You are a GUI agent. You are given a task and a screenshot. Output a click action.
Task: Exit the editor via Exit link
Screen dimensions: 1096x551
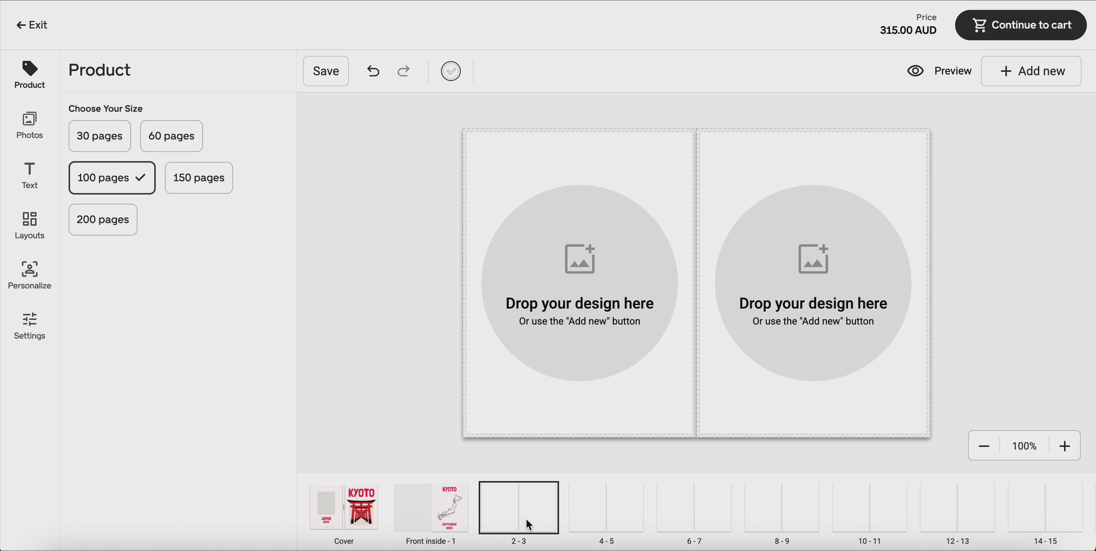click(x=32, y=25)
